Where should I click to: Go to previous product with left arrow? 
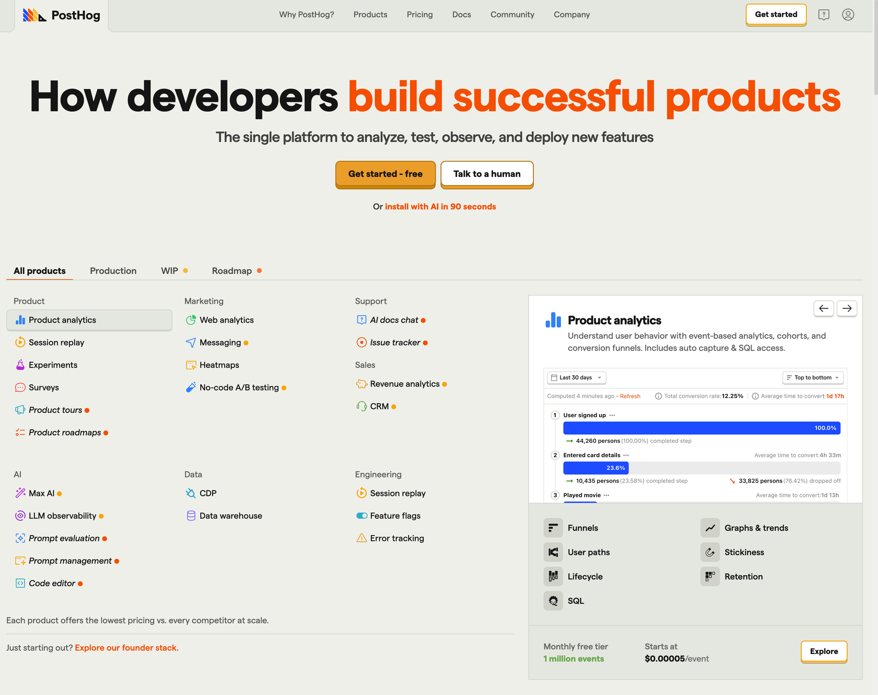[x=824, y=308]
